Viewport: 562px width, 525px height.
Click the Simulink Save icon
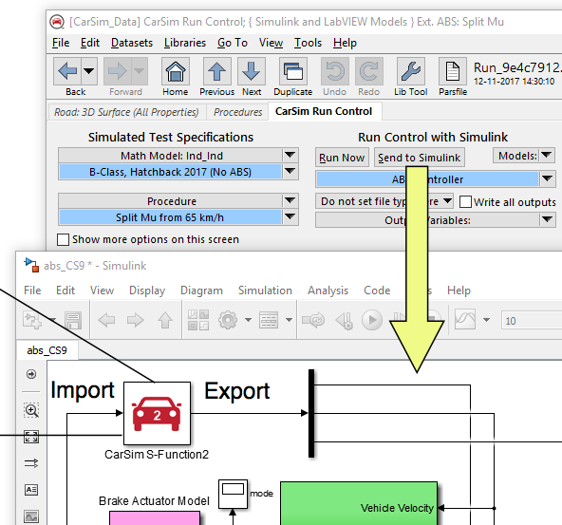73,320
